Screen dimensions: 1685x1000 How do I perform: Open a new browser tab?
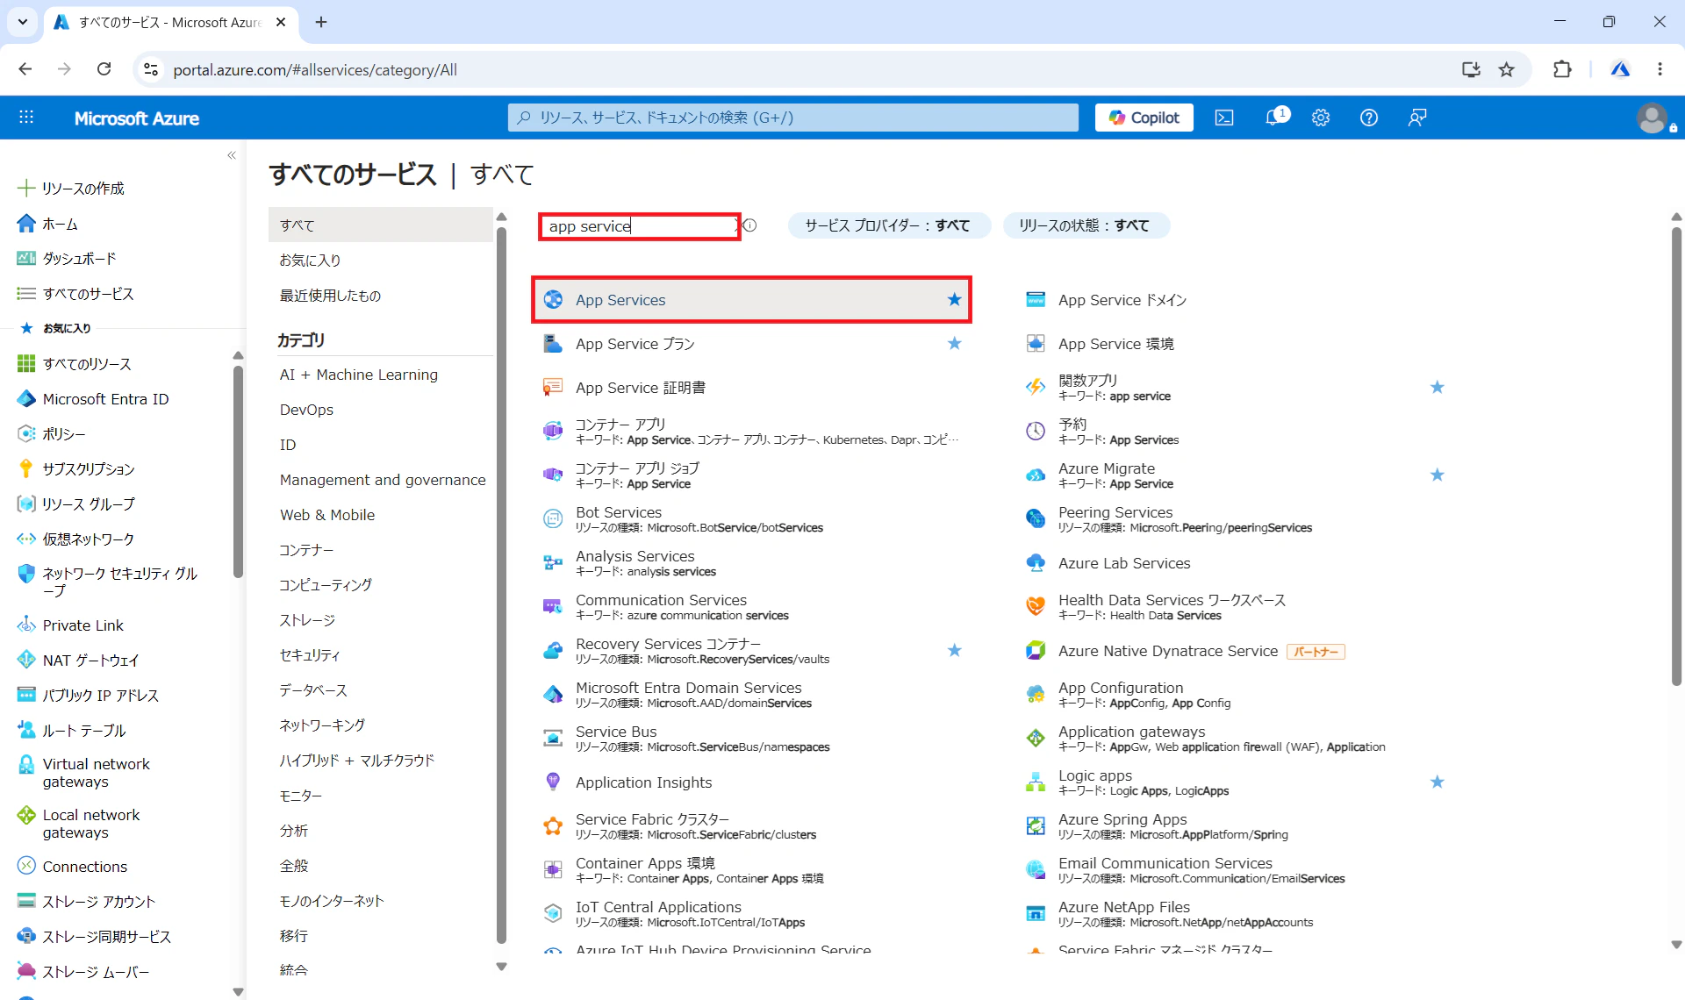321,22
